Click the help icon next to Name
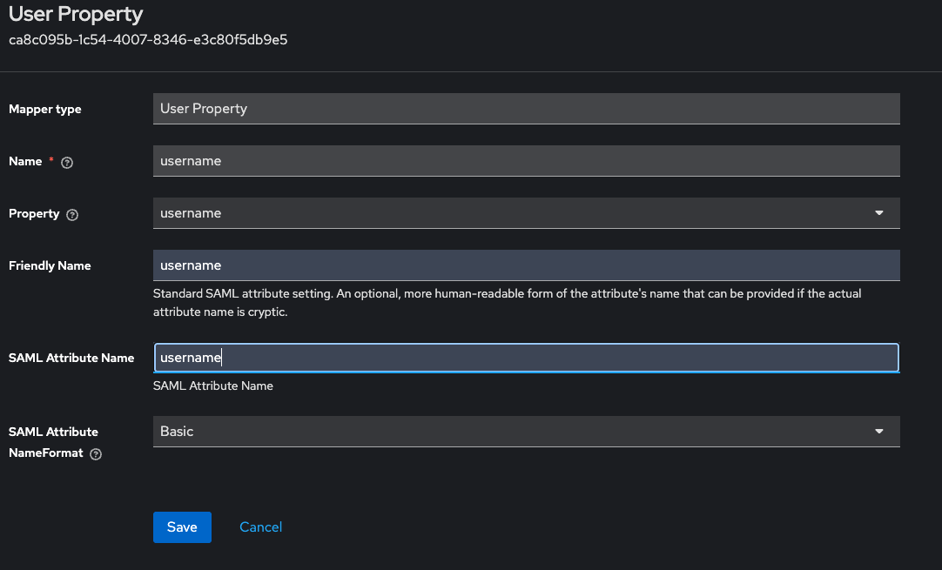Viewport: 942px width, 570px height. (67, 163)
